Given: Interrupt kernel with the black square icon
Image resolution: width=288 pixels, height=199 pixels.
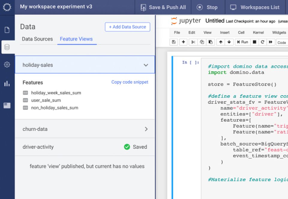Looking at the screenshot, I should (x=255, y=42).
